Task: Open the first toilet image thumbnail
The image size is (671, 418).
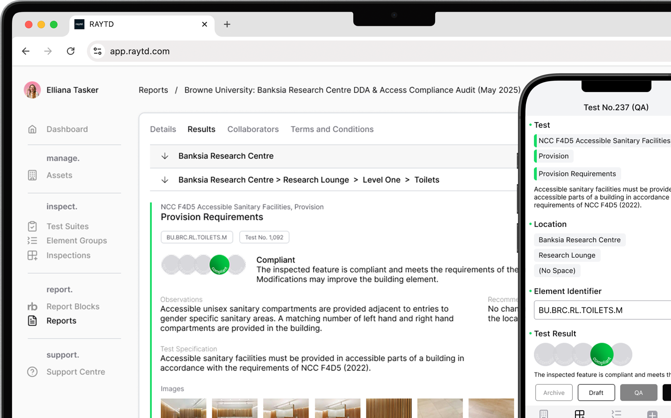Action: (184, 408)
